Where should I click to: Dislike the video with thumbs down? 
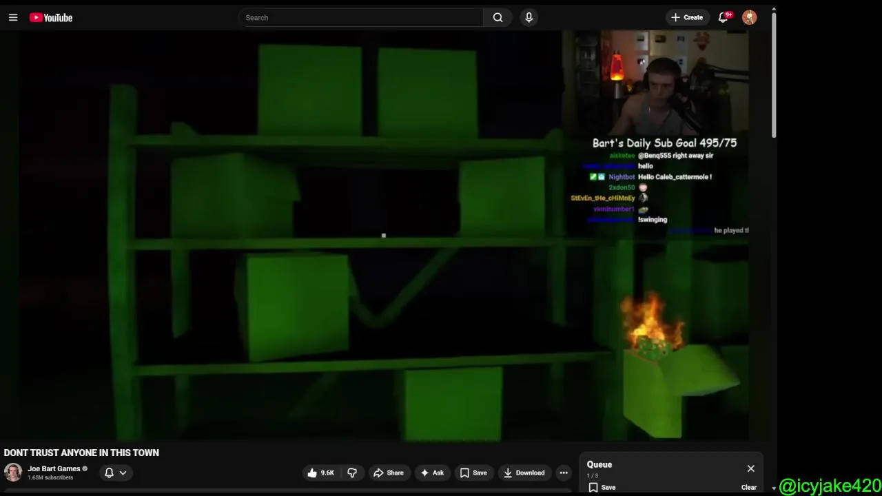click(352, 473)
